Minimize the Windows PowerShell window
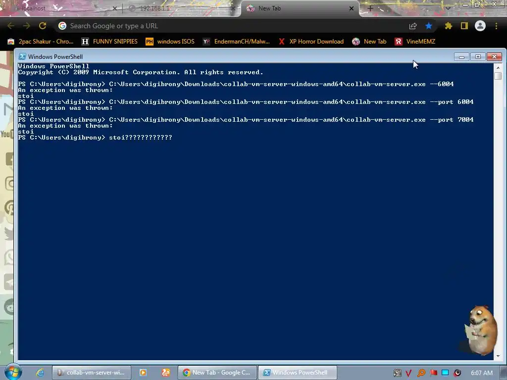This screenshot has height=380, width=507. pyautogui.click(x=461, y=57)
